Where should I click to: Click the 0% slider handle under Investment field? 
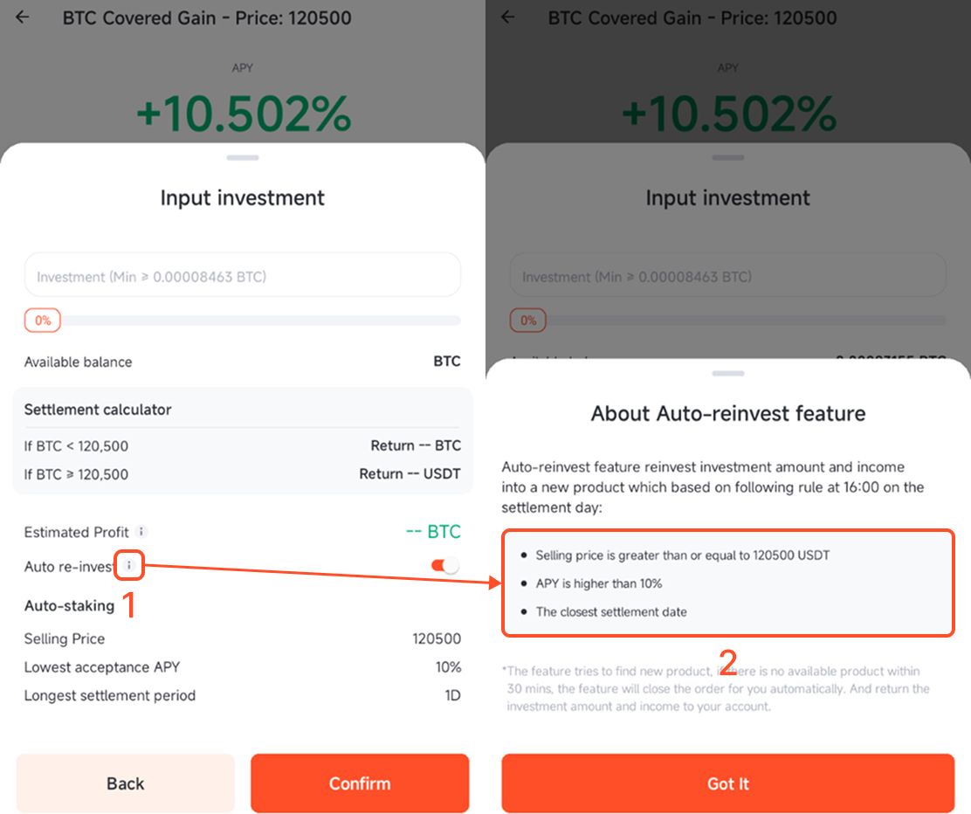coord(43,321)
